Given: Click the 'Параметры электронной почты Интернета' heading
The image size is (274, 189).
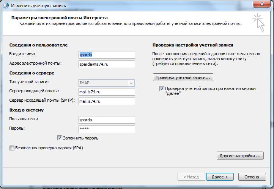Looking at the screenshot, I should pos(60,18).
